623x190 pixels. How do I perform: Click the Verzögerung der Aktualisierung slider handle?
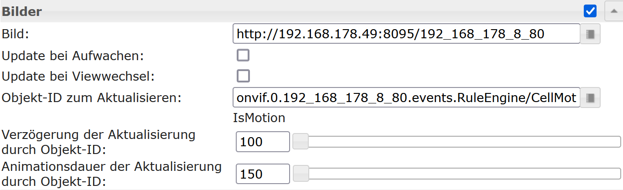coord(301,141)
